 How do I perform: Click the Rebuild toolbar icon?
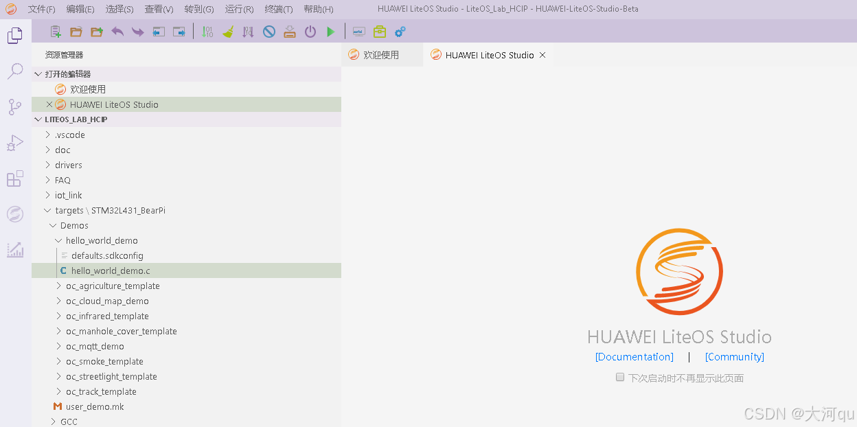pyautogui.click(x=249, y=32)
